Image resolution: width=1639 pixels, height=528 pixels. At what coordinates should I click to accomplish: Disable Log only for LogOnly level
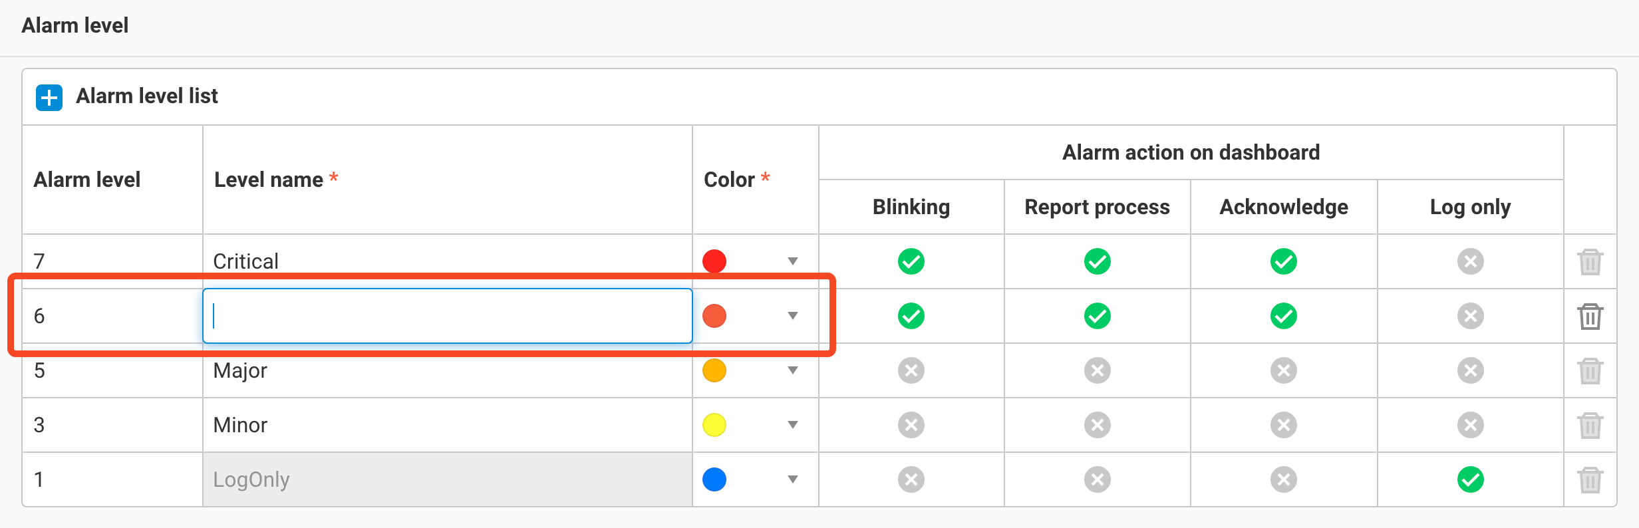[1470, 479]
